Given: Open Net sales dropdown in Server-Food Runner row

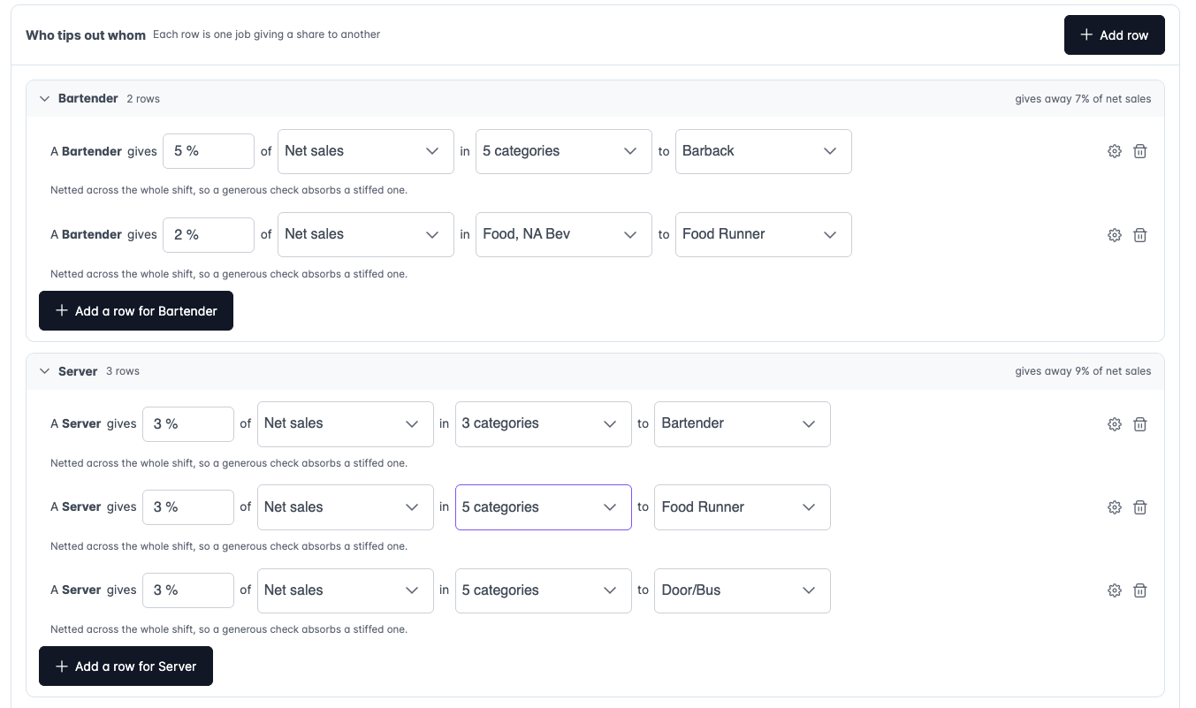Looking at the screenshot, I should pos(346,507).
